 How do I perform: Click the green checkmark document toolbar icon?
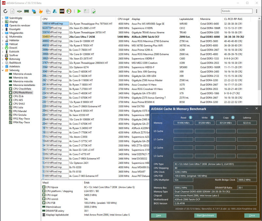(94, 11)
